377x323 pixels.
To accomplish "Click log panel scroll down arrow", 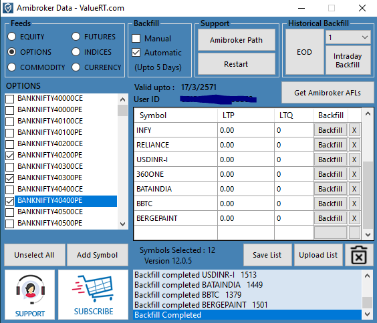I will (367, 314).
